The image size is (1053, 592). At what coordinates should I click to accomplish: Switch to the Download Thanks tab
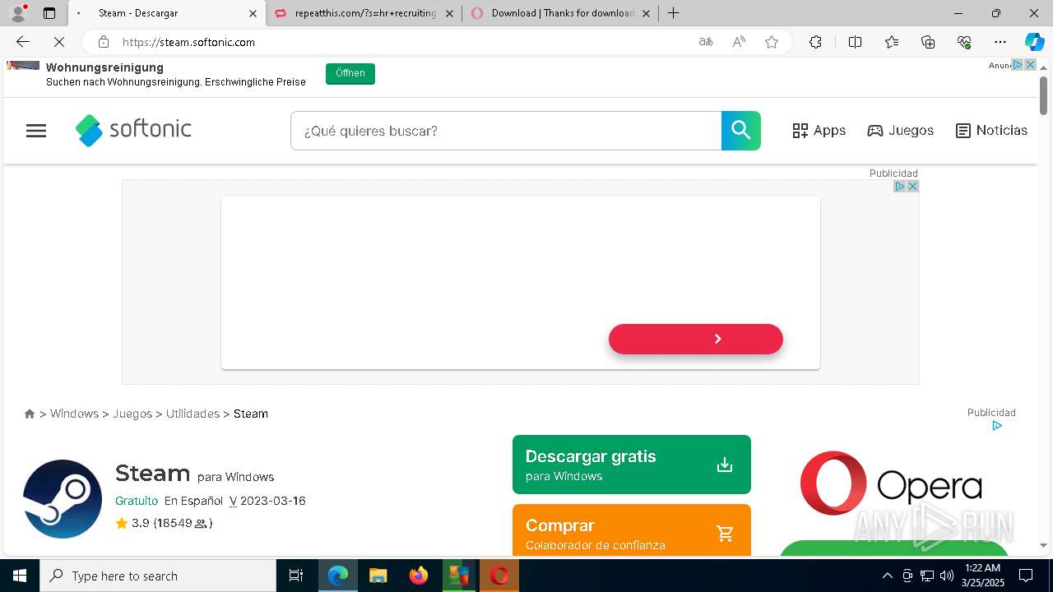pos(562,13)
